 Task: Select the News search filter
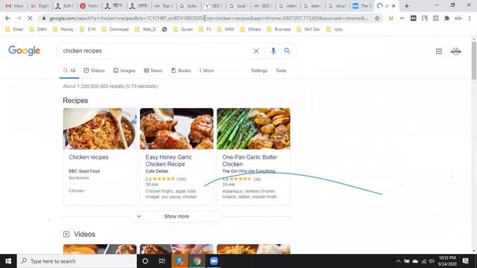[x=153, y=71]
